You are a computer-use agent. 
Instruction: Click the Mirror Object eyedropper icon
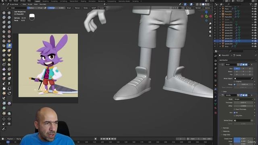pyautogui.click(x=252, y=79)
